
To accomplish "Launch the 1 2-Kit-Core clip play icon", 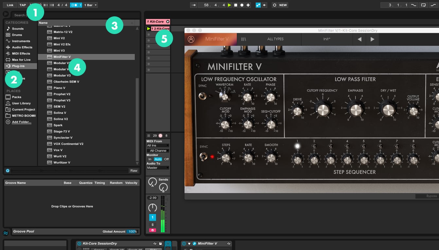I will coord(149,29).
